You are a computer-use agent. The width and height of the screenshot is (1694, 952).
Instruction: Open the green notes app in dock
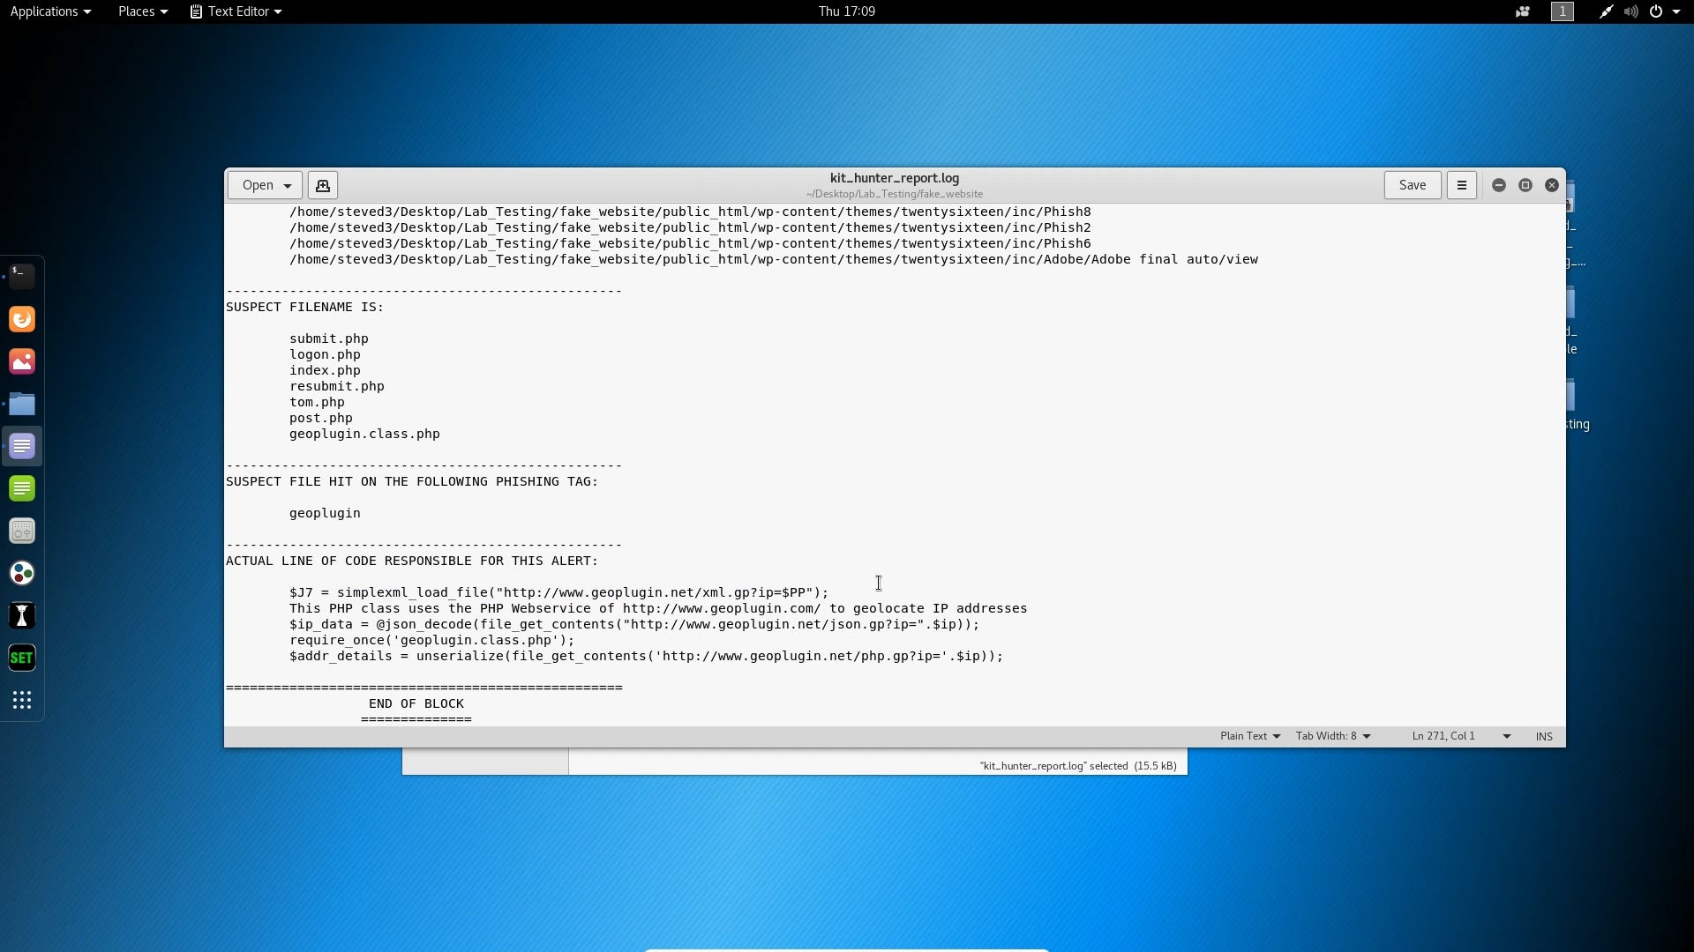22,488
